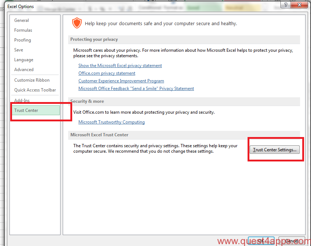Image resolution: width=311 pixels, height=246 pixels.
Task: Open the General options category
Action: pyautogui.click(x=22, y=20)
